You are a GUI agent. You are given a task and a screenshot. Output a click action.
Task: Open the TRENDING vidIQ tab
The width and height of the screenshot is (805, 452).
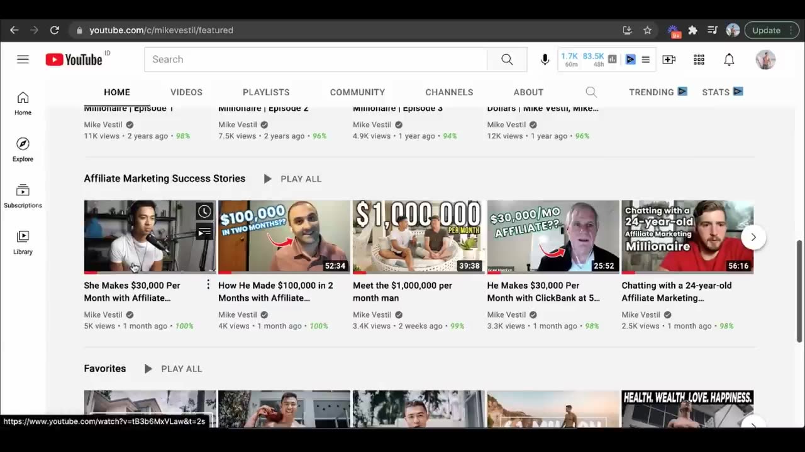tap(658, 92)
